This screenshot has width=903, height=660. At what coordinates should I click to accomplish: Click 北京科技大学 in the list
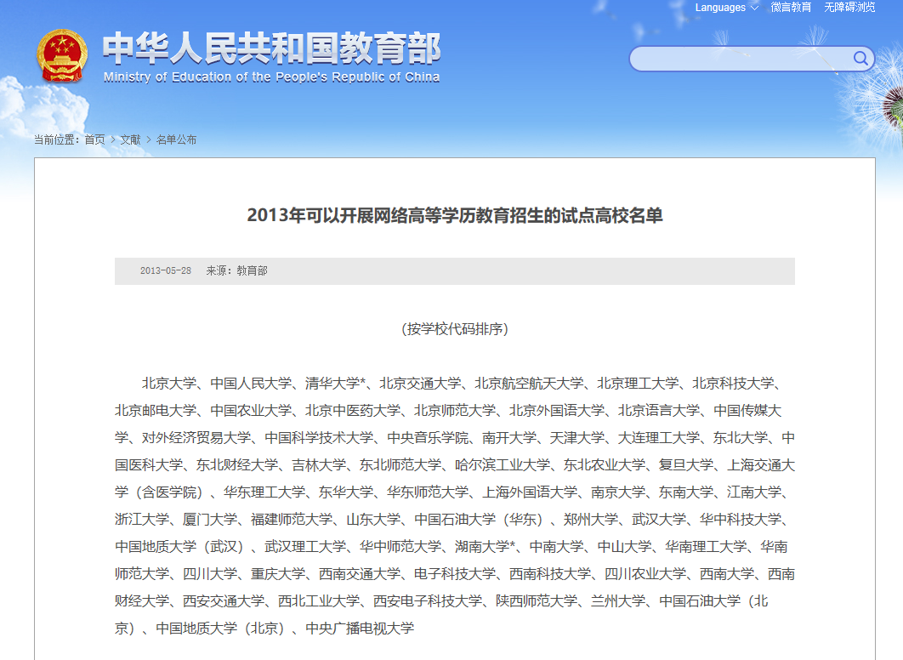point(733,384)
